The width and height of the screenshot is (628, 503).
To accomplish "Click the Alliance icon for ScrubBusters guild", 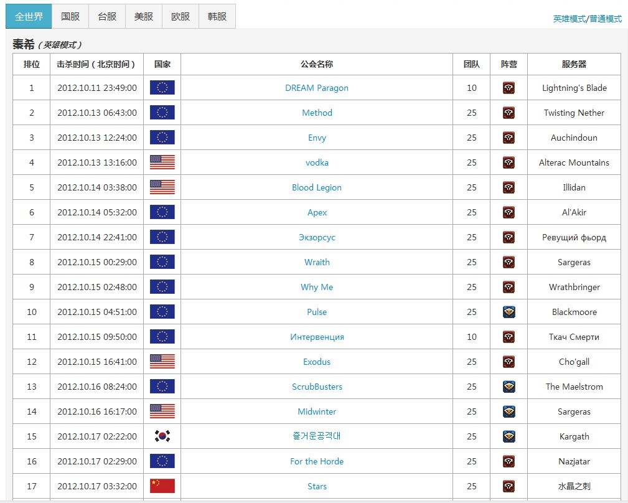I will coord(508,387).
